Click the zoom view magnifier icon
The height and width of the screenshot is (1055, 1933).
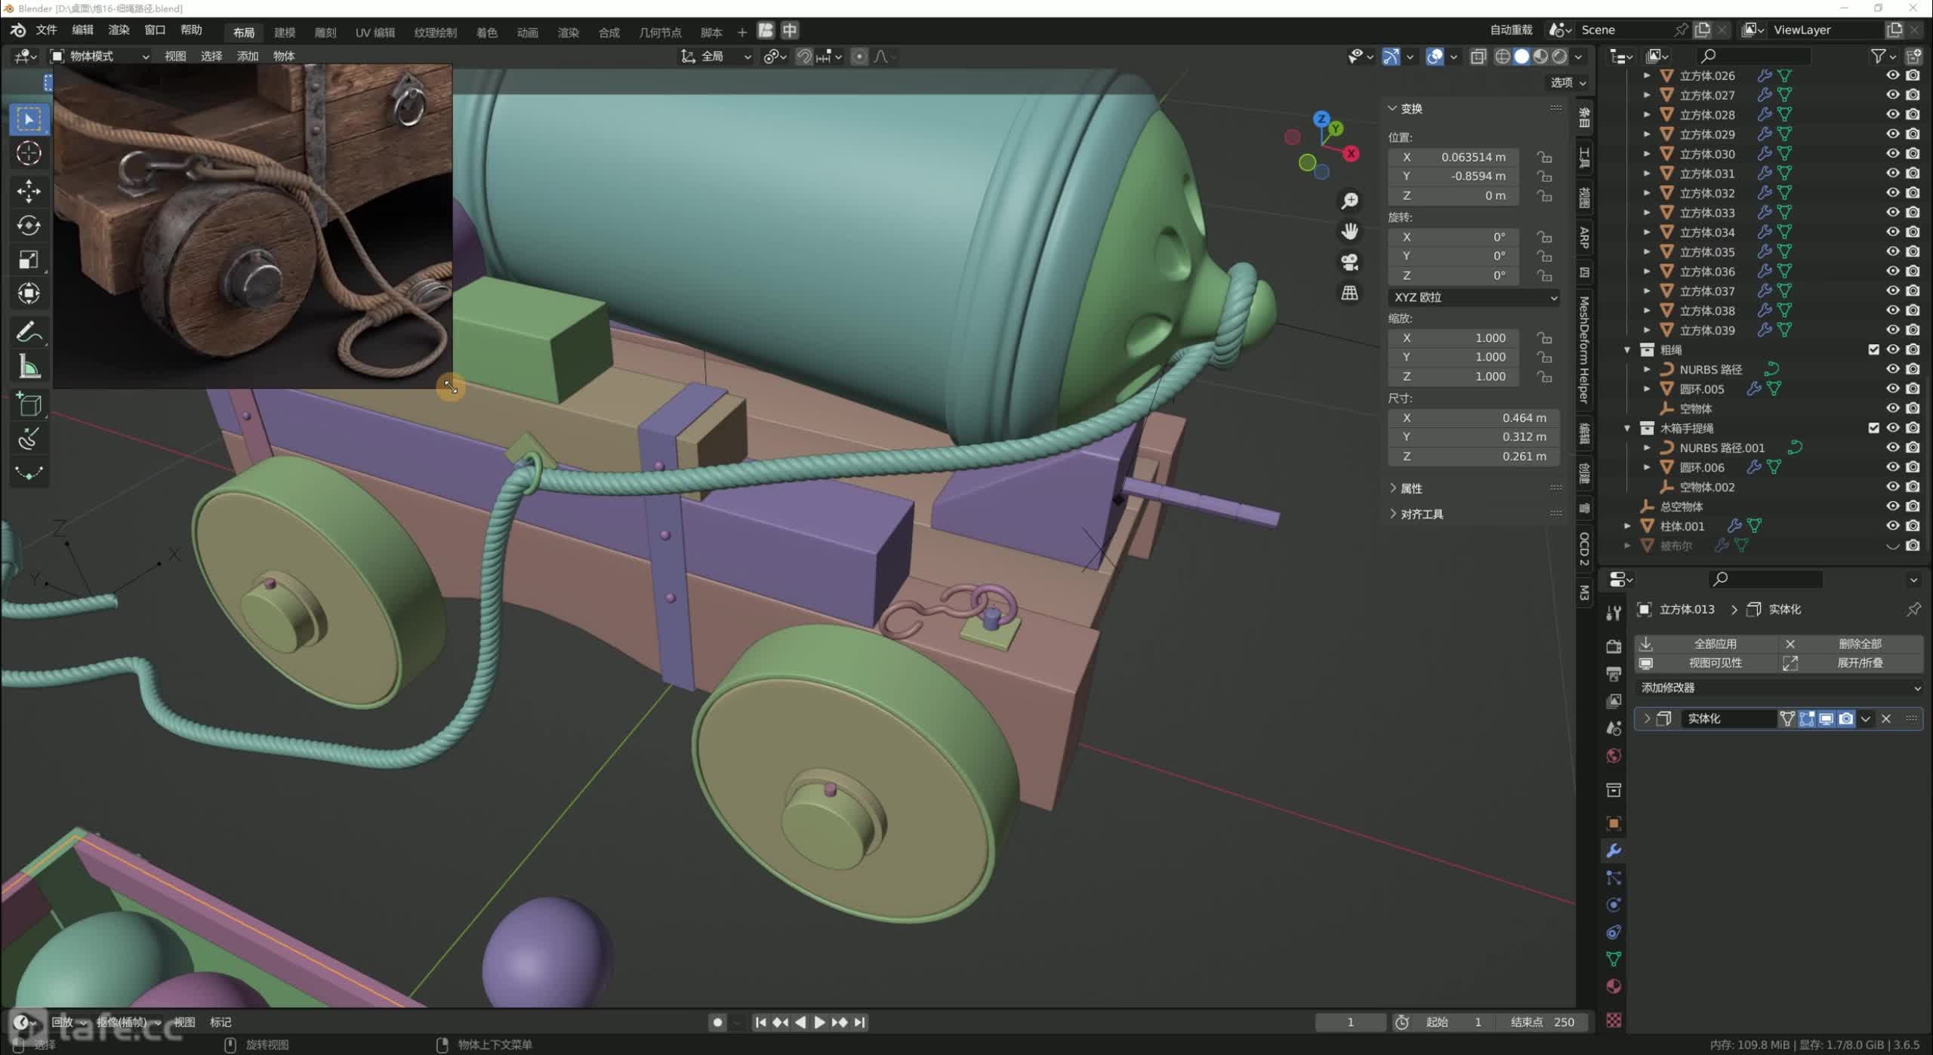(1349, 201)
